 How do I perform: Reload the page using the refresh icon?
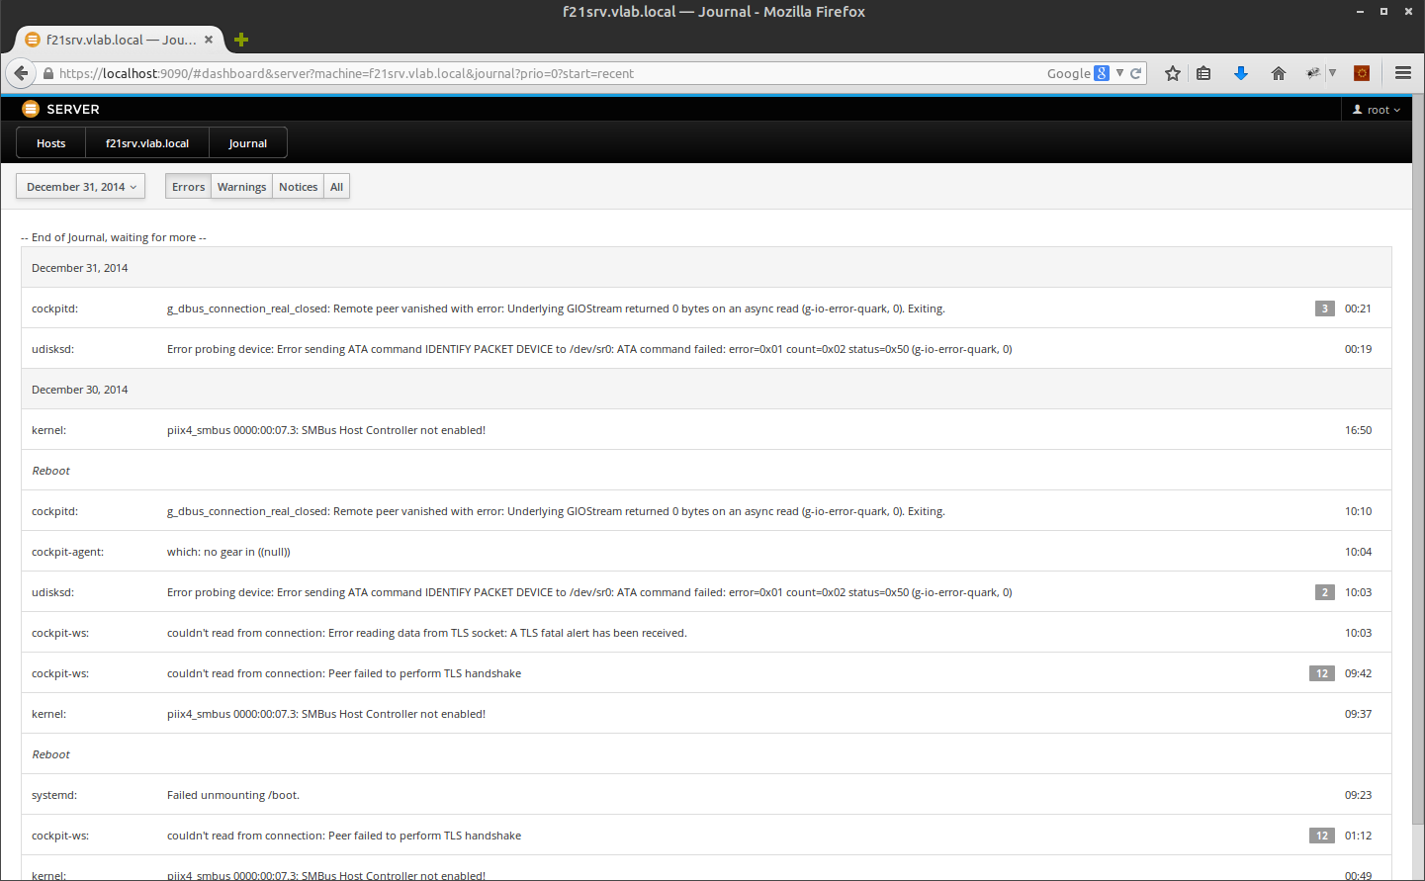click(x=1136, y=73)
